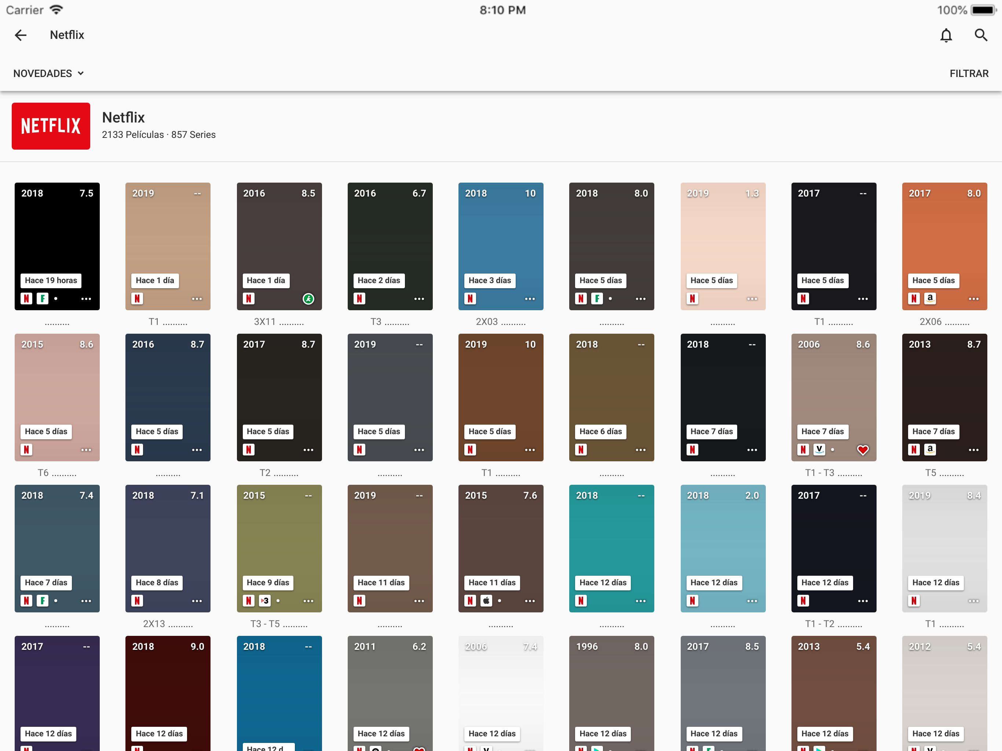The height and width of the screenshot is (751, 1002).
Task: Click the '2X06' episode label
Action: point(930,322)
